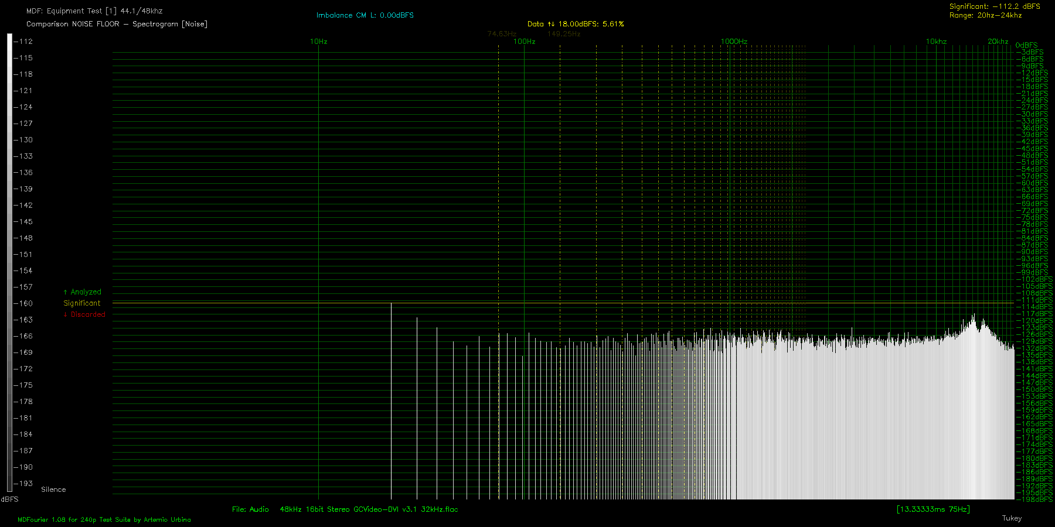Select the 'Imbalance CM L: 0.00dBFS' readout
Image resolution: width=1055 pixels, height=527 pixels.
pyautogui.click(x=365, y=15)
